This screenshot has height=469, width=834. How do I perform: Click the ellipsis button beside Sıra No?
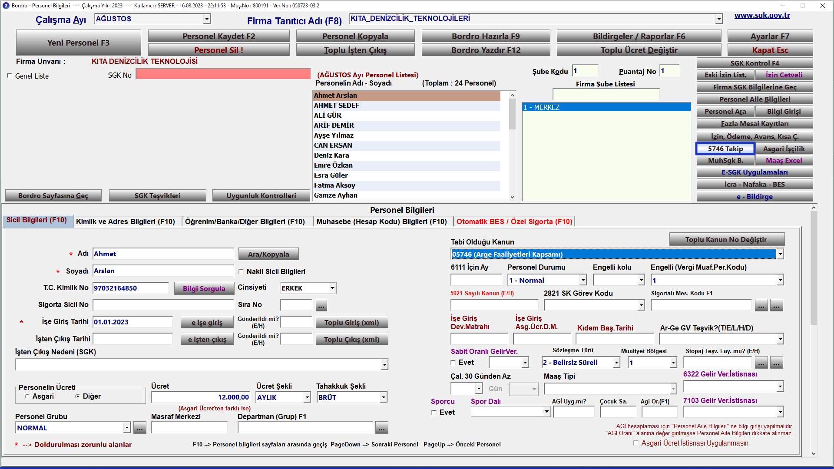[x=321, y=305]
